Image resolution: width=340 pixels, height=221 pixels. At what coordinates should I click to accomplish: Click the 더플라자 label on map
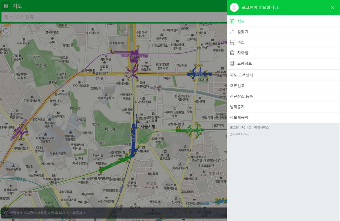coord(144,151)
